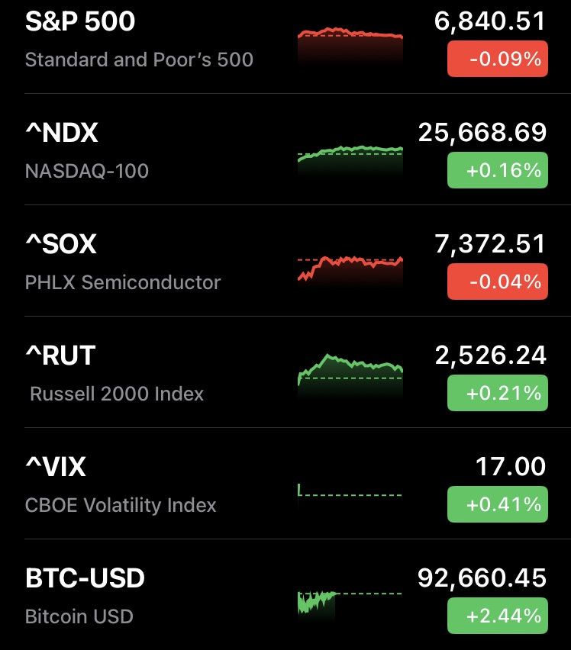Toggle the S&P 500 -0.09% change badge
Viewport: 571px width, 650px height.
point(497,59)
